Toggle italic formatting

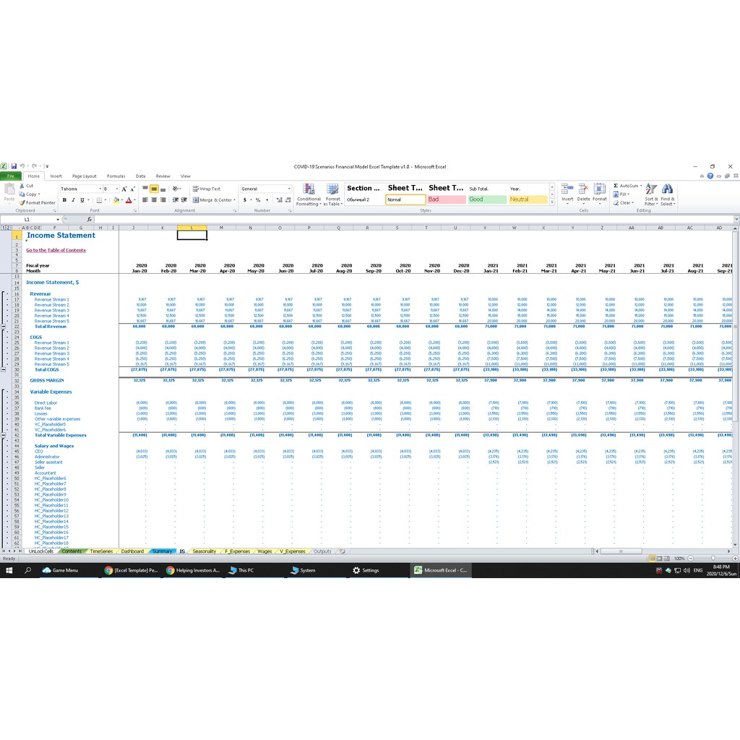(x=73, y=200)
